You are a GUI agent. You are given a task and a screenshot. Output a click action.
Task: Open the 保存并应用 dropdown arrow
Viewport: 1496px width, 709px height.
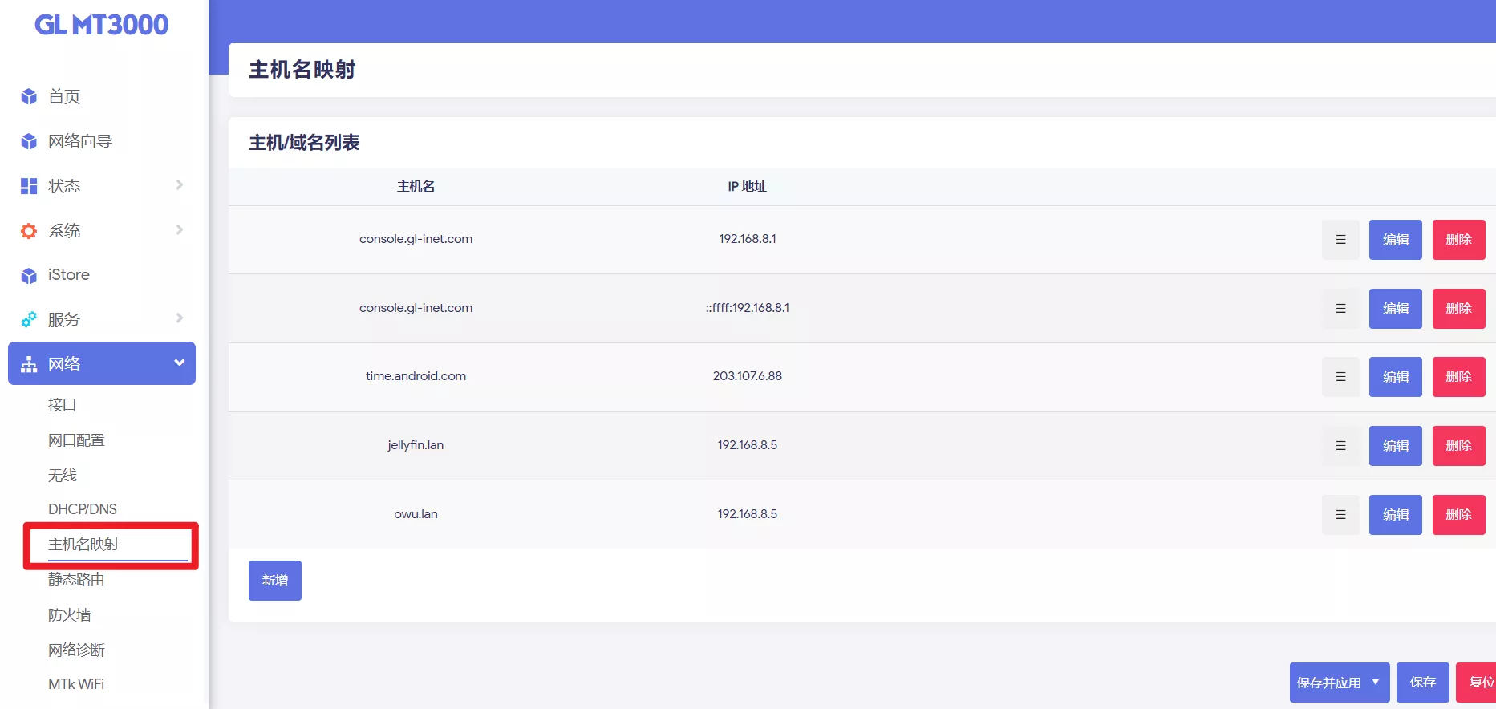(x=1376, y=683)
